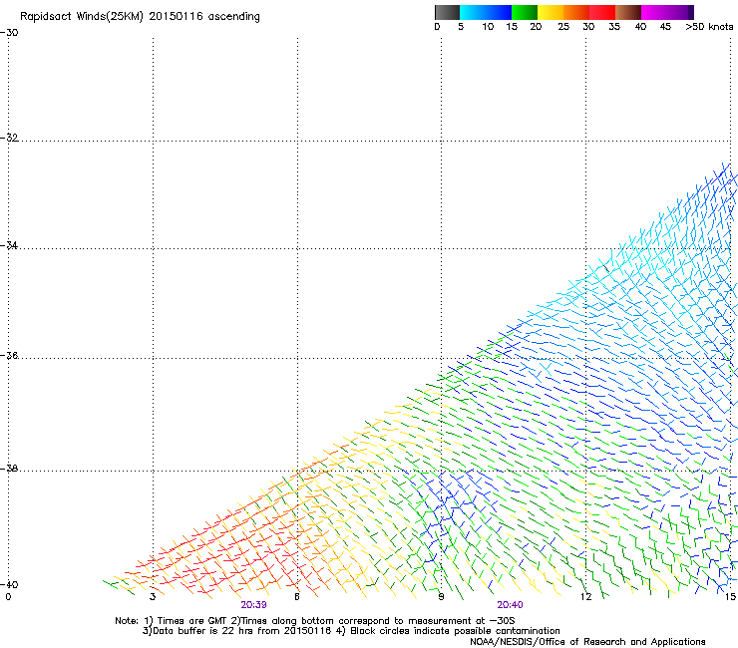Click the NOAA/NESDIS credit text
The image size is (738, 648).
point(587,641)
